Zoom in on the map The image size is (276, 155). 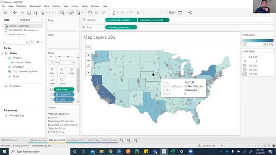coord(88,55)
